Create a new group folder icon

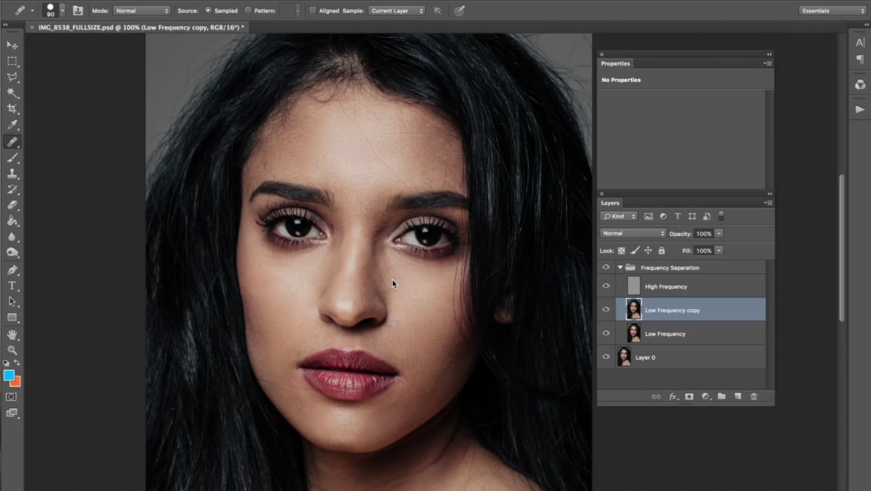[721, 397]
